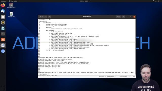Show Applications grid at dock bottom
162x91 pixels.
3,88
